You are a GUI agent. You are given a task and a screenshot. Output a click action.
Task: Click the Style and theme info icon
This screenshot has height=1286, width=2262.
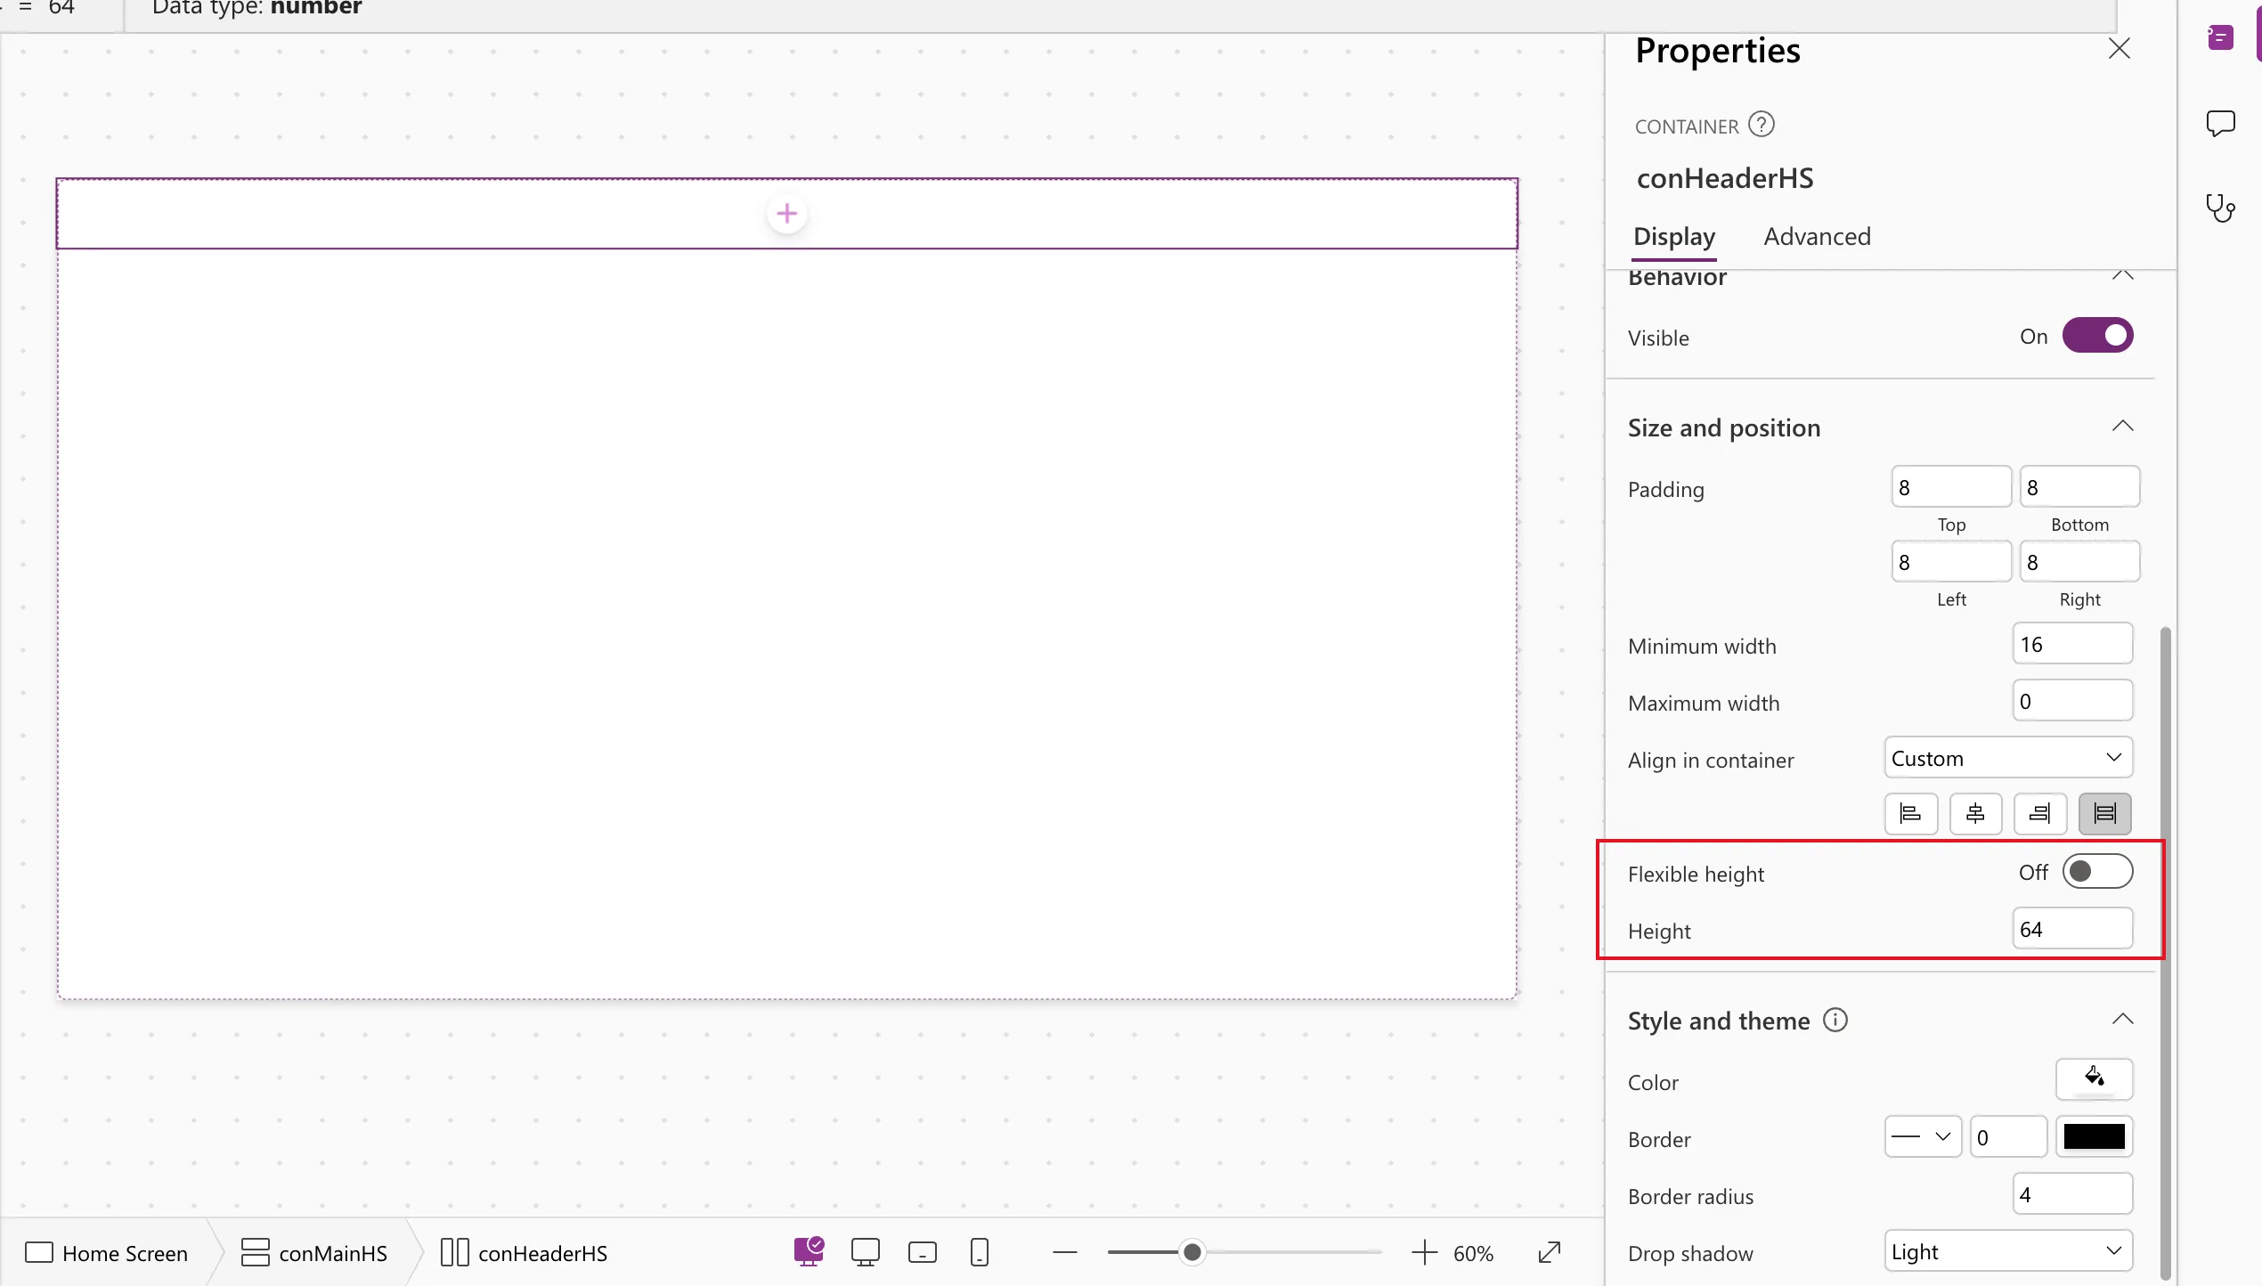[1835, 1020]
